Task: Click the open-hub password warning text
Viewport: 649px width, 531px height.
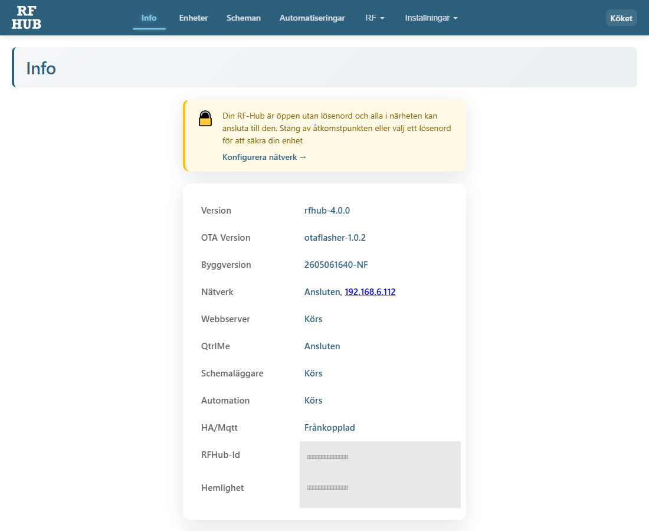Action: 336,128
